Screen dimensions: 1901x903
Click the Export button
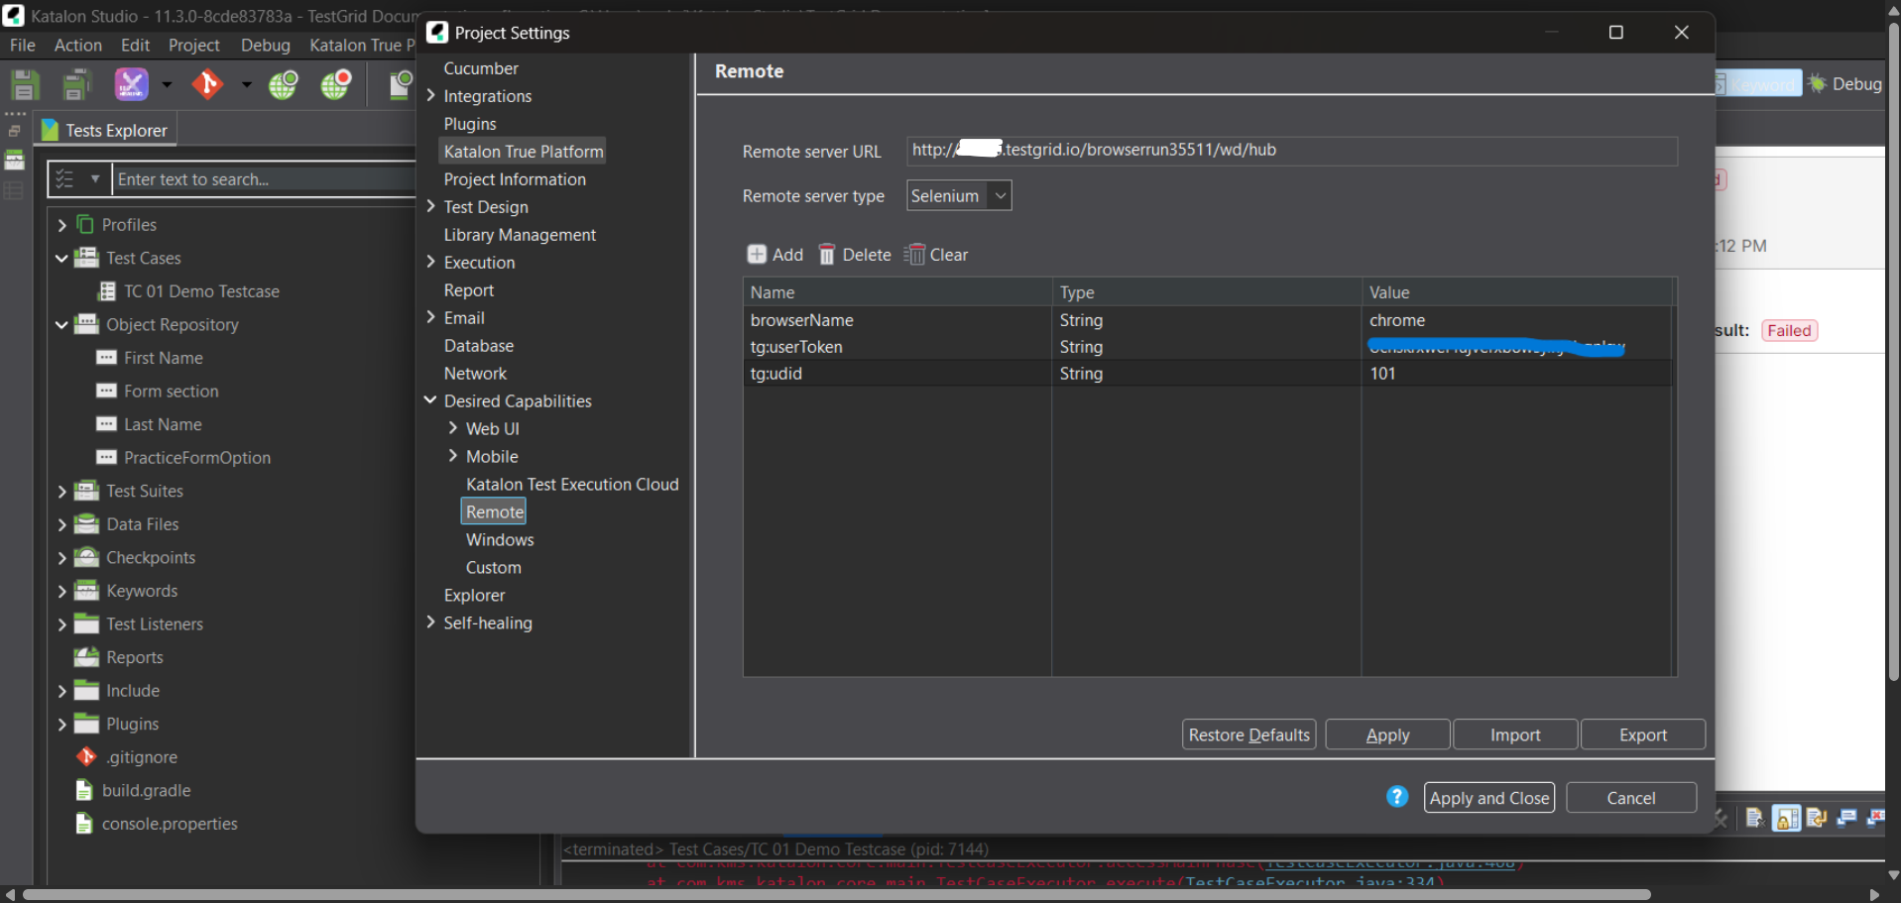(x=1643, y=734)
